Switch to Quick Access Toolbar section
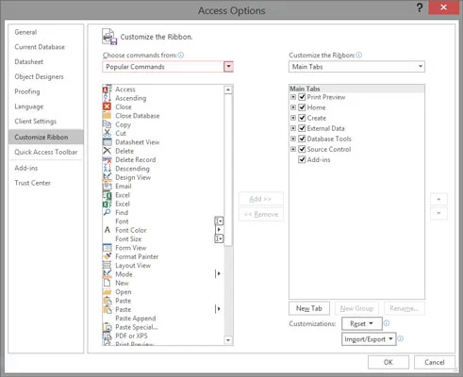 (46, 152)
